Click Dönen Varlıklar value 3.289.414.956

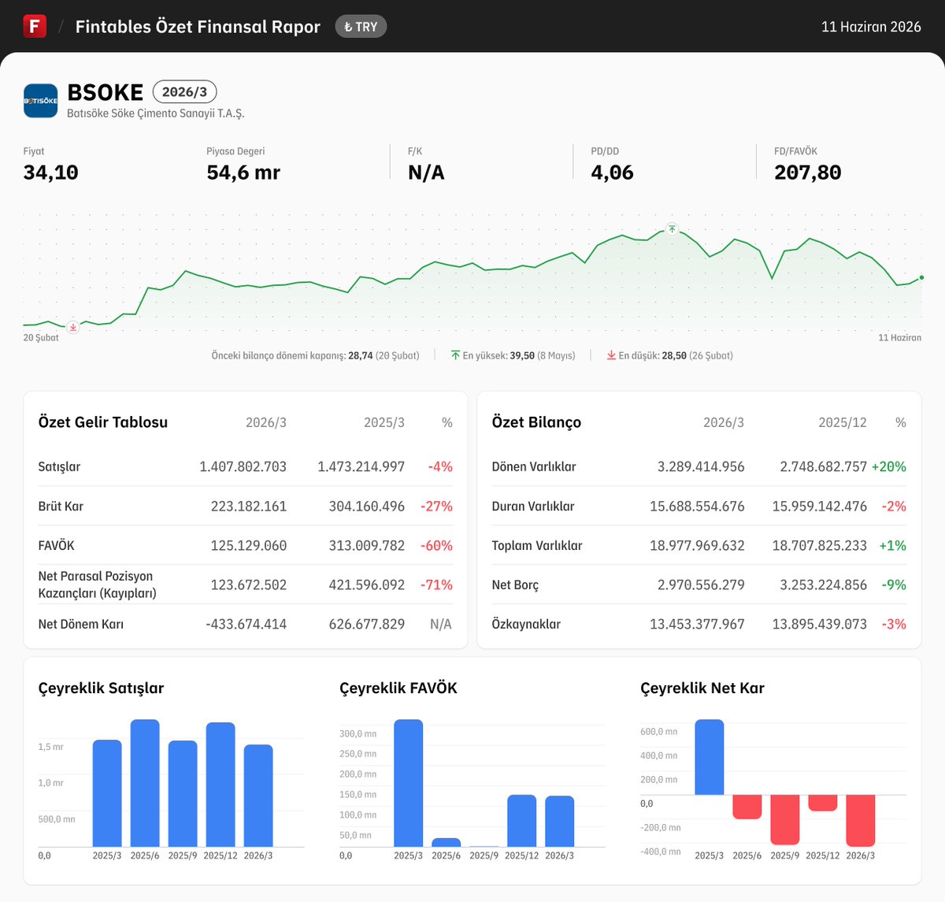[701, 466]
